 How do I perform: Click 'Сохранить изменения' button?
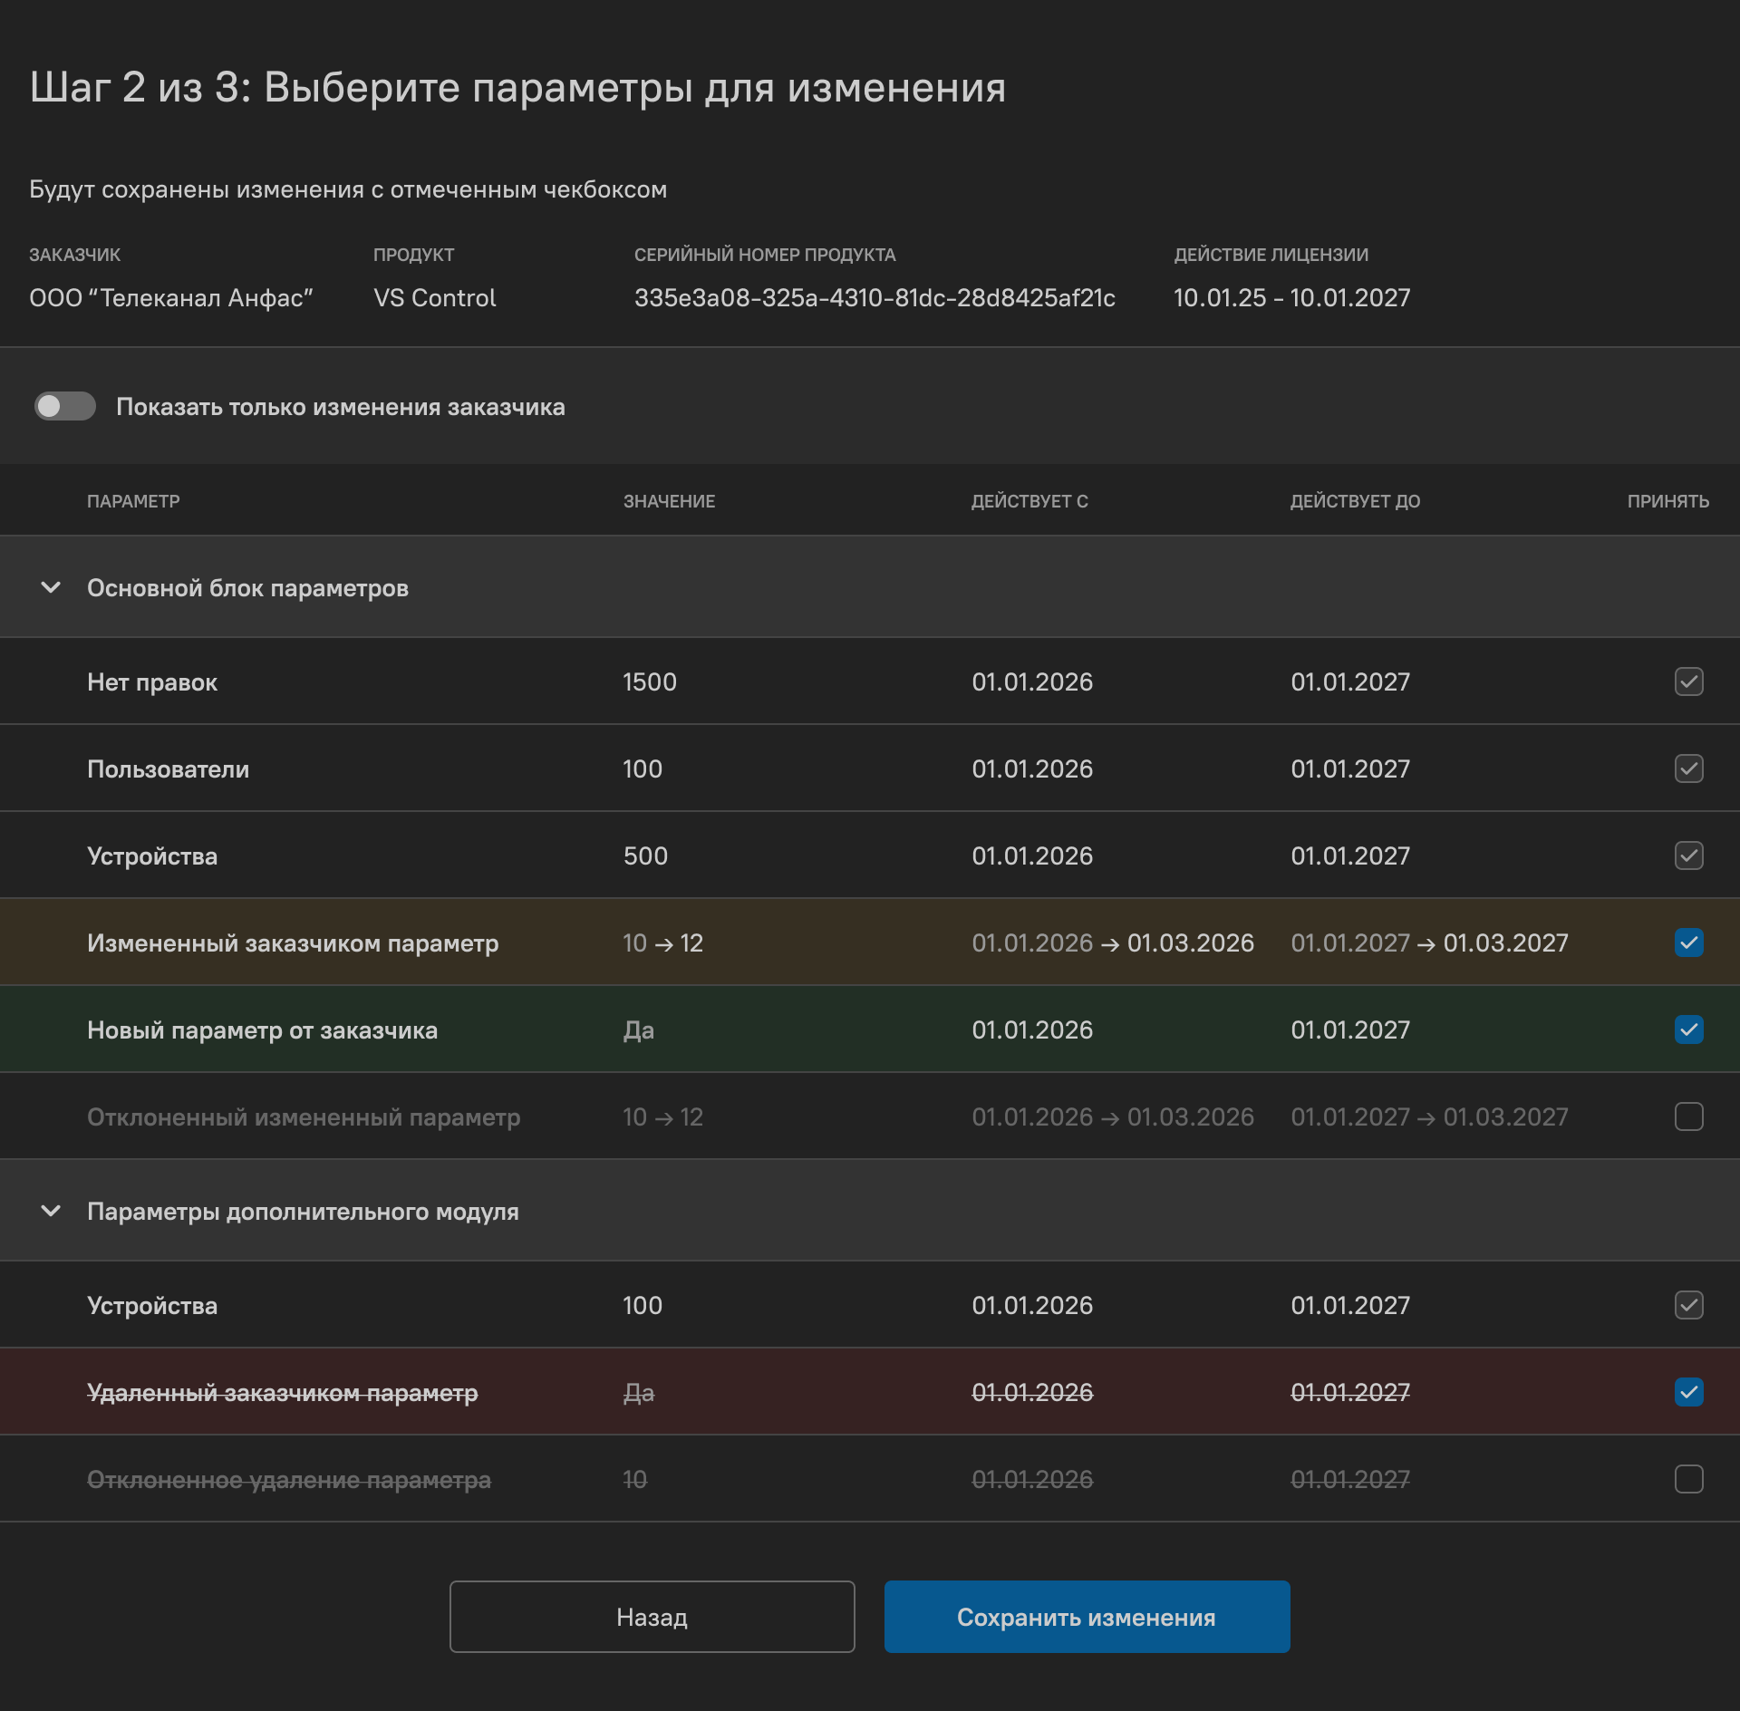point(1087,1617)
